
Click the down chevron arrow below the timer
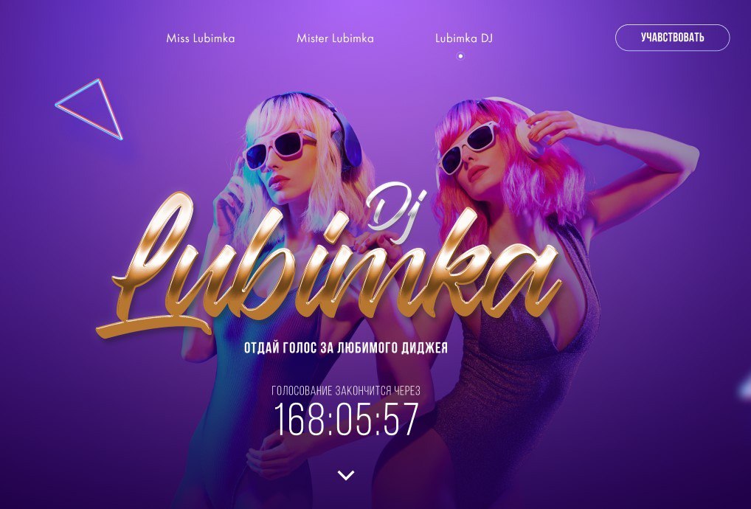pos(346,475)
